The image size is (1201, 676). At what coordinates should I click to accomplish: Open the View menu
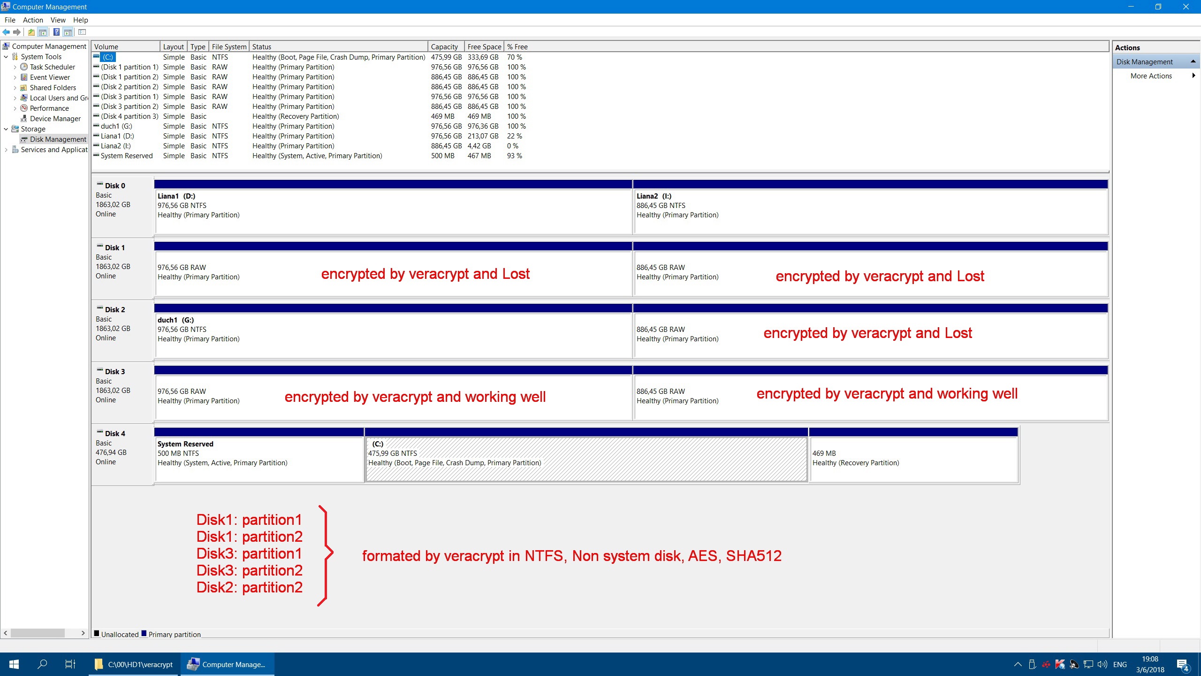[58, 20]
